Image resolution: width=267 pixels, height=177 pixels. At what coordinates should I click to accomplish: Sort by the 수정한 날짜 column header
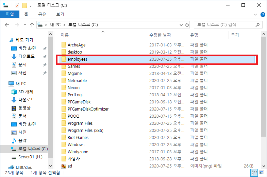pos(160,35)
